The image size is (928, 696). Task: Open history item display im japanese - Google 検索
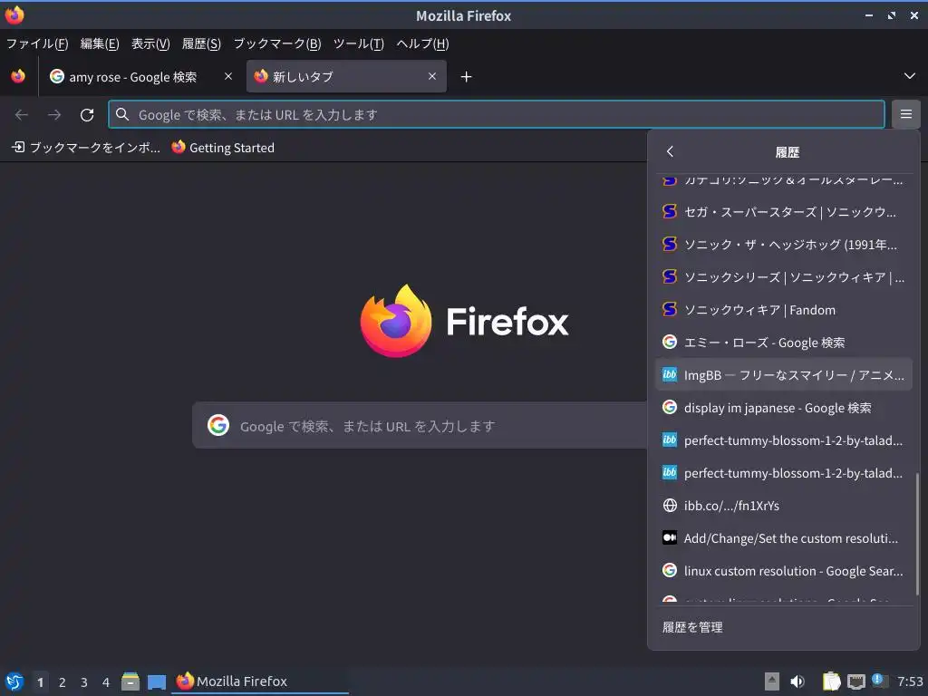click(x=784, y=408)
